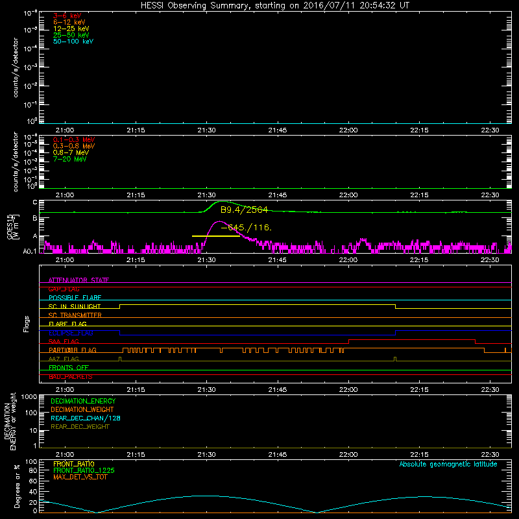Click the HESSI Observing Summary title text

(x=274, y=6)
